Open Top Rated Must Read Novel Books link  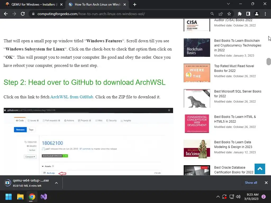pos(234,68)
